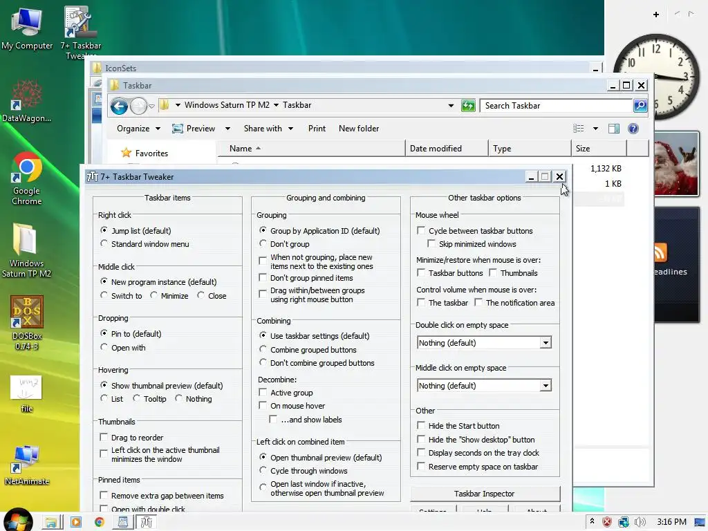Select Open with dropping option

[104, 347]
